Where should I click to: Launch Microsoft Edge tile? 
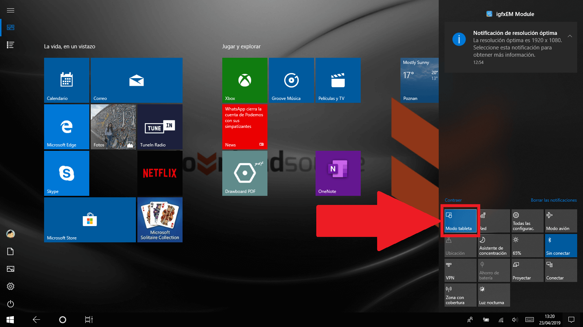click(x=67, y=127)
